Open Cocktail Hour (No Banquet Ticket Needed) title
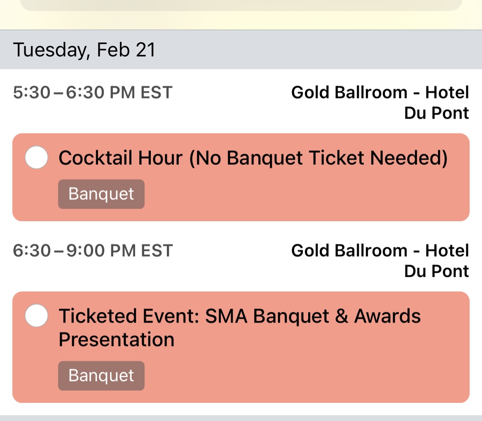Image resolution: width=482 pixels, height=421 pixels. 253,158
